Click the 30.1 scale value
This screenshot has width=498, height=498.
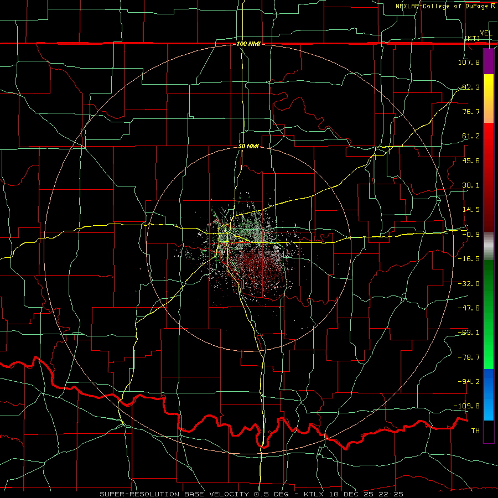click(x=471, y=185)
